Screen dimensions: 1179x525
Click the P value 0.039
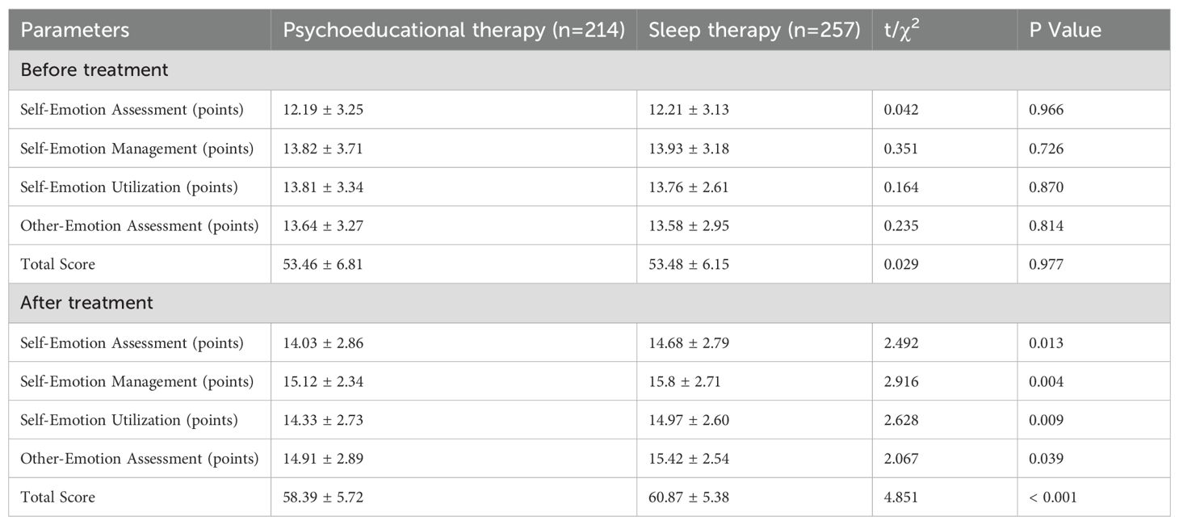pyautogui.click(x=1047, y=459)
